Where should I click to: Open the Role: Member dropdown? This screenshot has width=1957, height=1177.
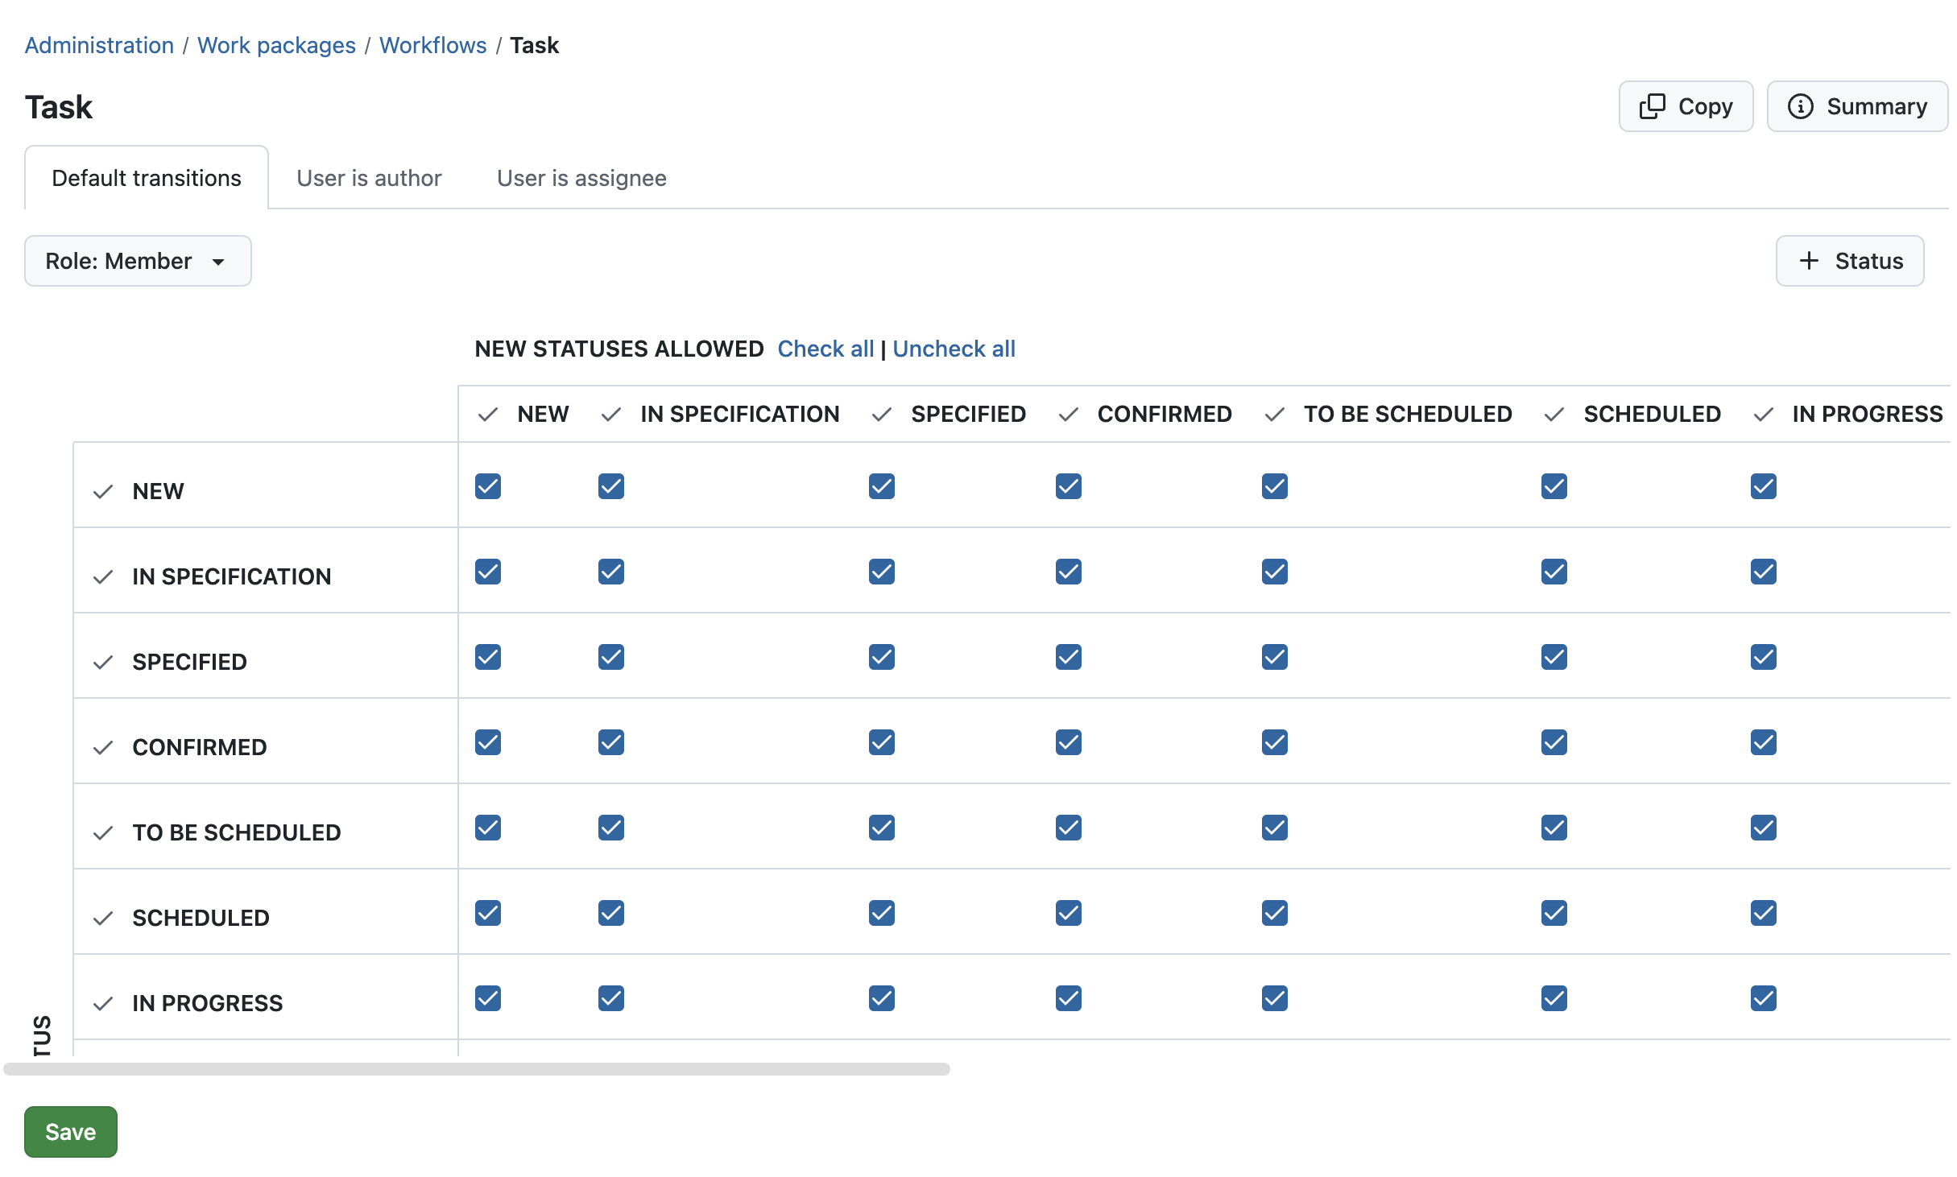click(x=138, y=261)
